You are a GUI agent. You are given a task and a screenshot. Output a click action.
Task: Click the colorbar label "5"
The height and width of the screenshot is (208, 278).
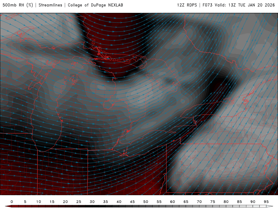pos(25,202)
